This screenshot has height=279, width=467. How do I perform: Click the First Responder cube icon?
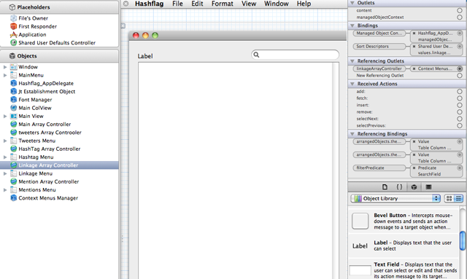[x=13, y=26]
